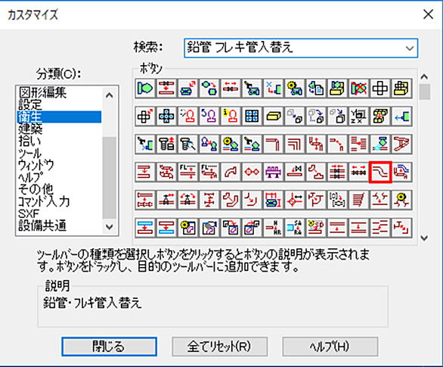Click the black grid with blue dots icon
This screenshot has height=367, width=443.
pyautogui.click(x=252, y=117)
